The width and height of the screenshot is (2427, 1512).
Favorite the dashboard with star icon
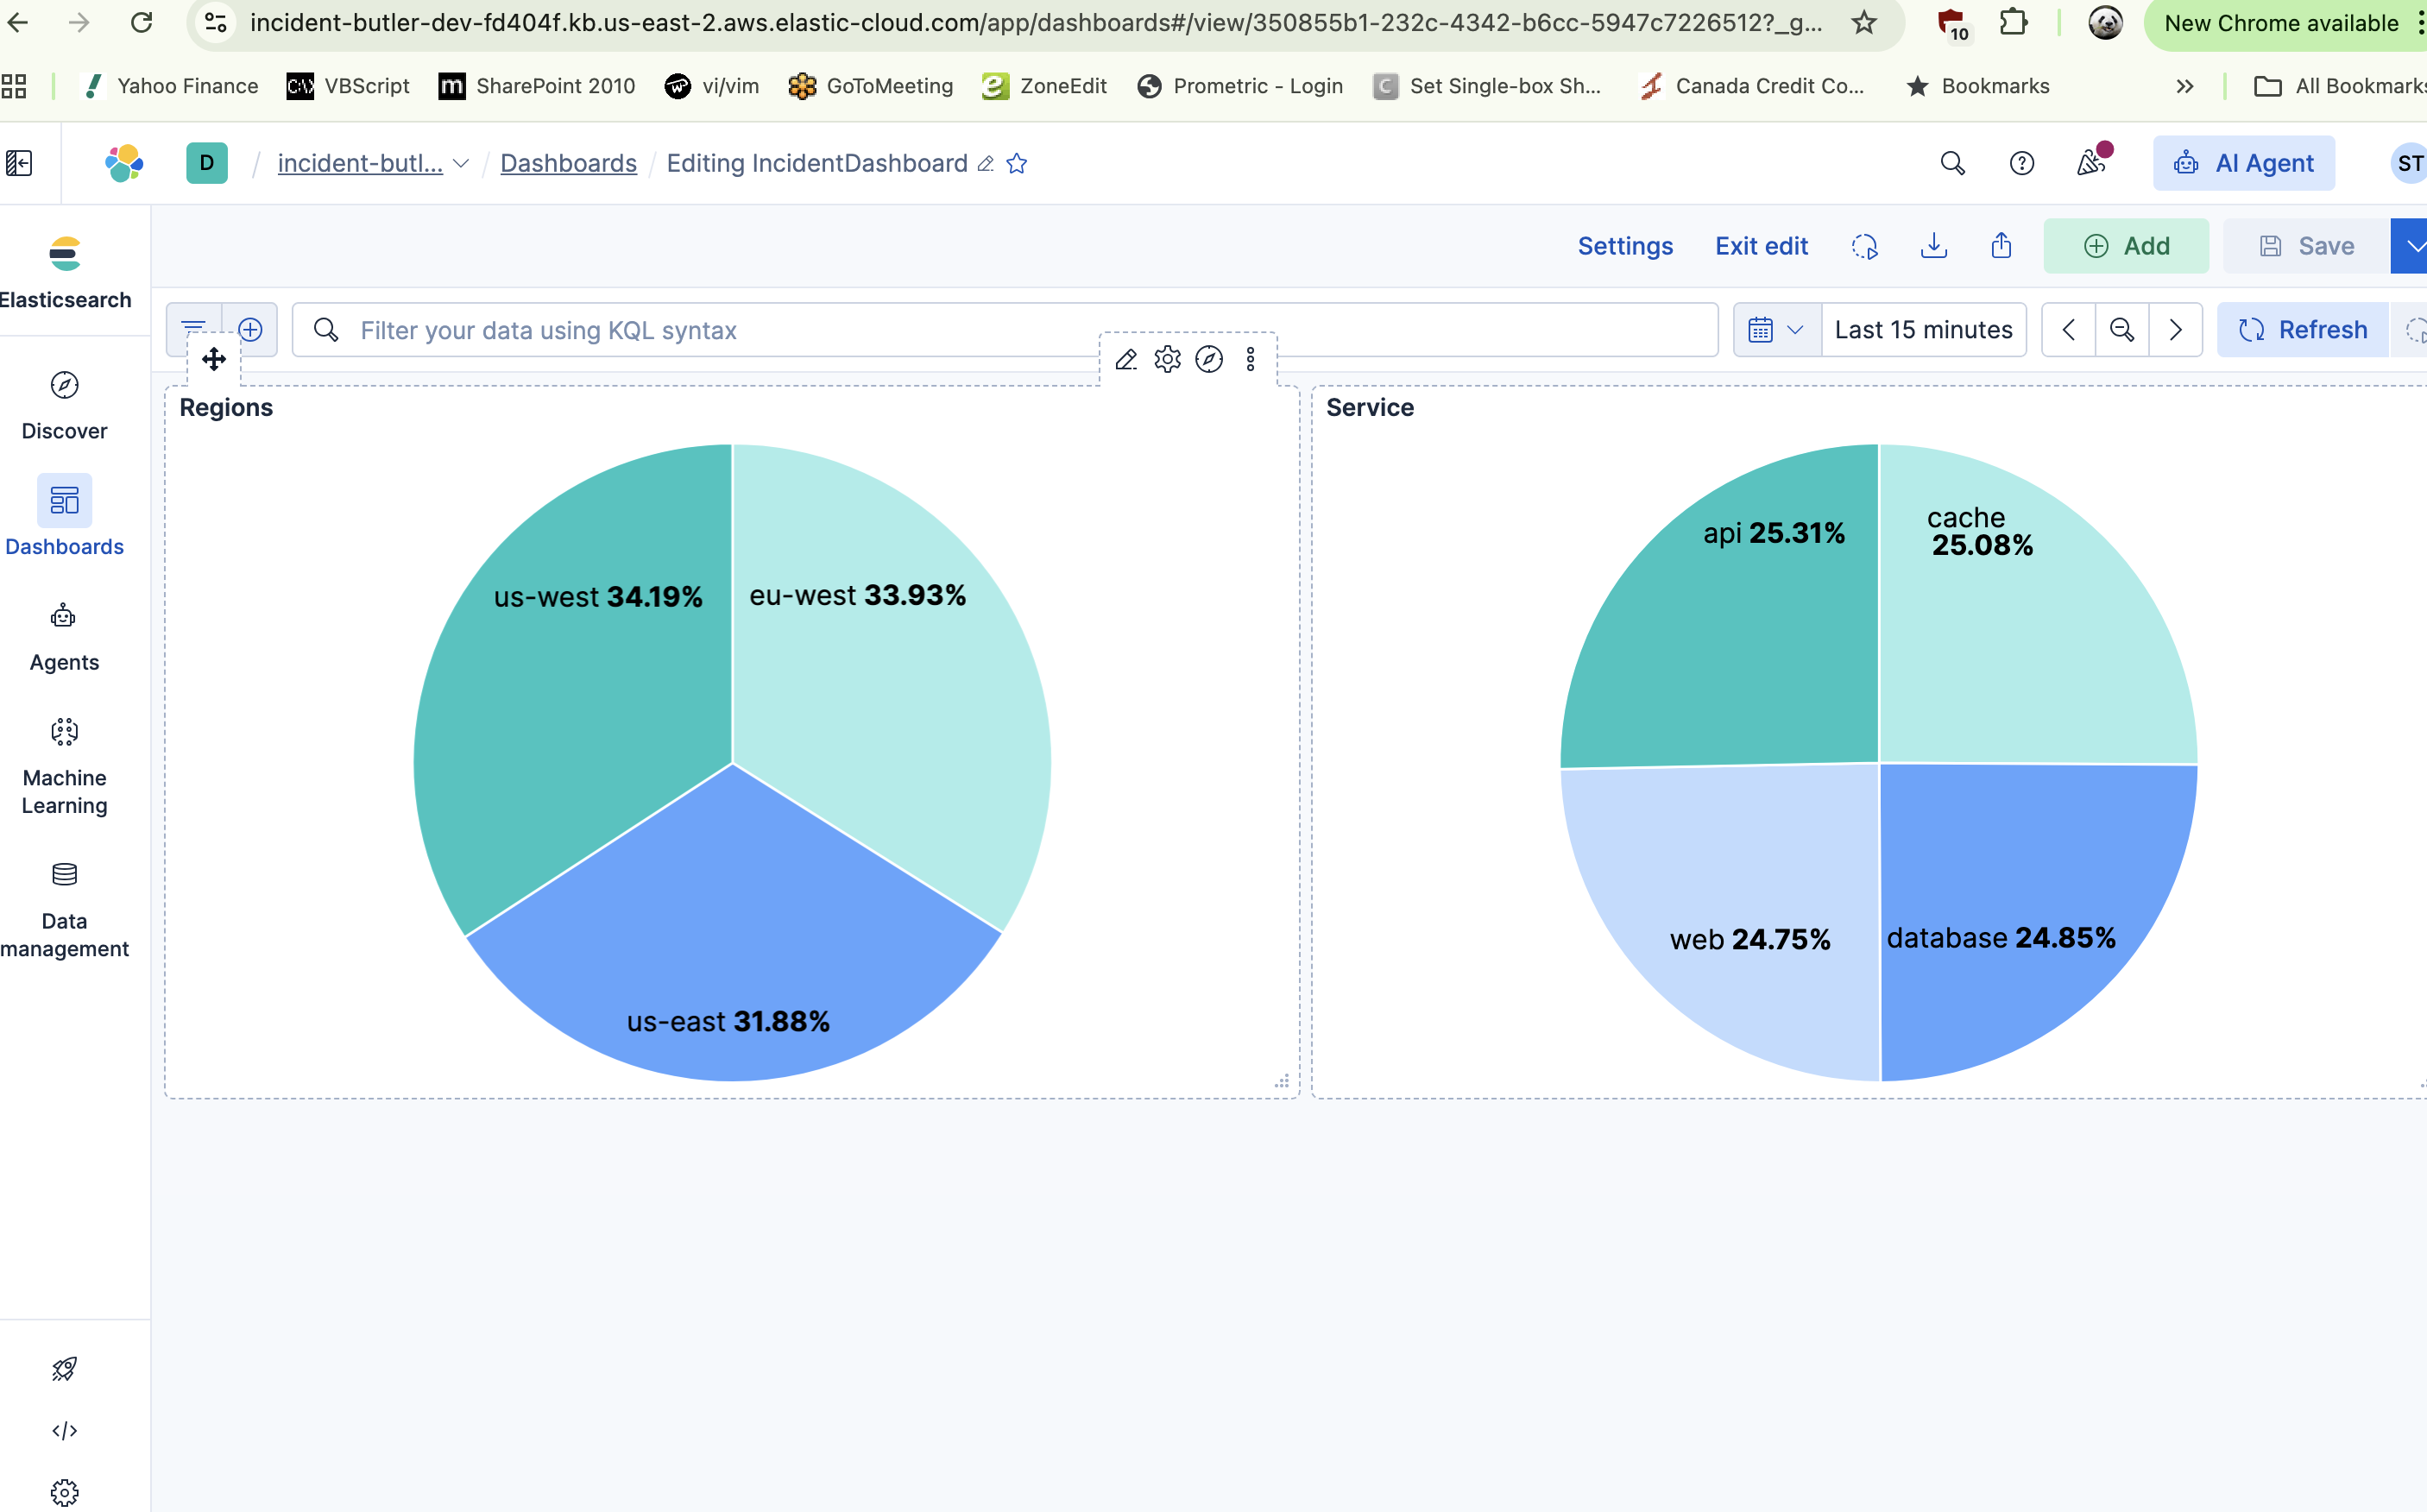pyautogui.click(x=1017, y=163)
